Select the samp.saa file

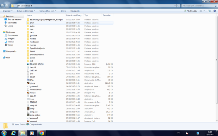click(34, 112)
